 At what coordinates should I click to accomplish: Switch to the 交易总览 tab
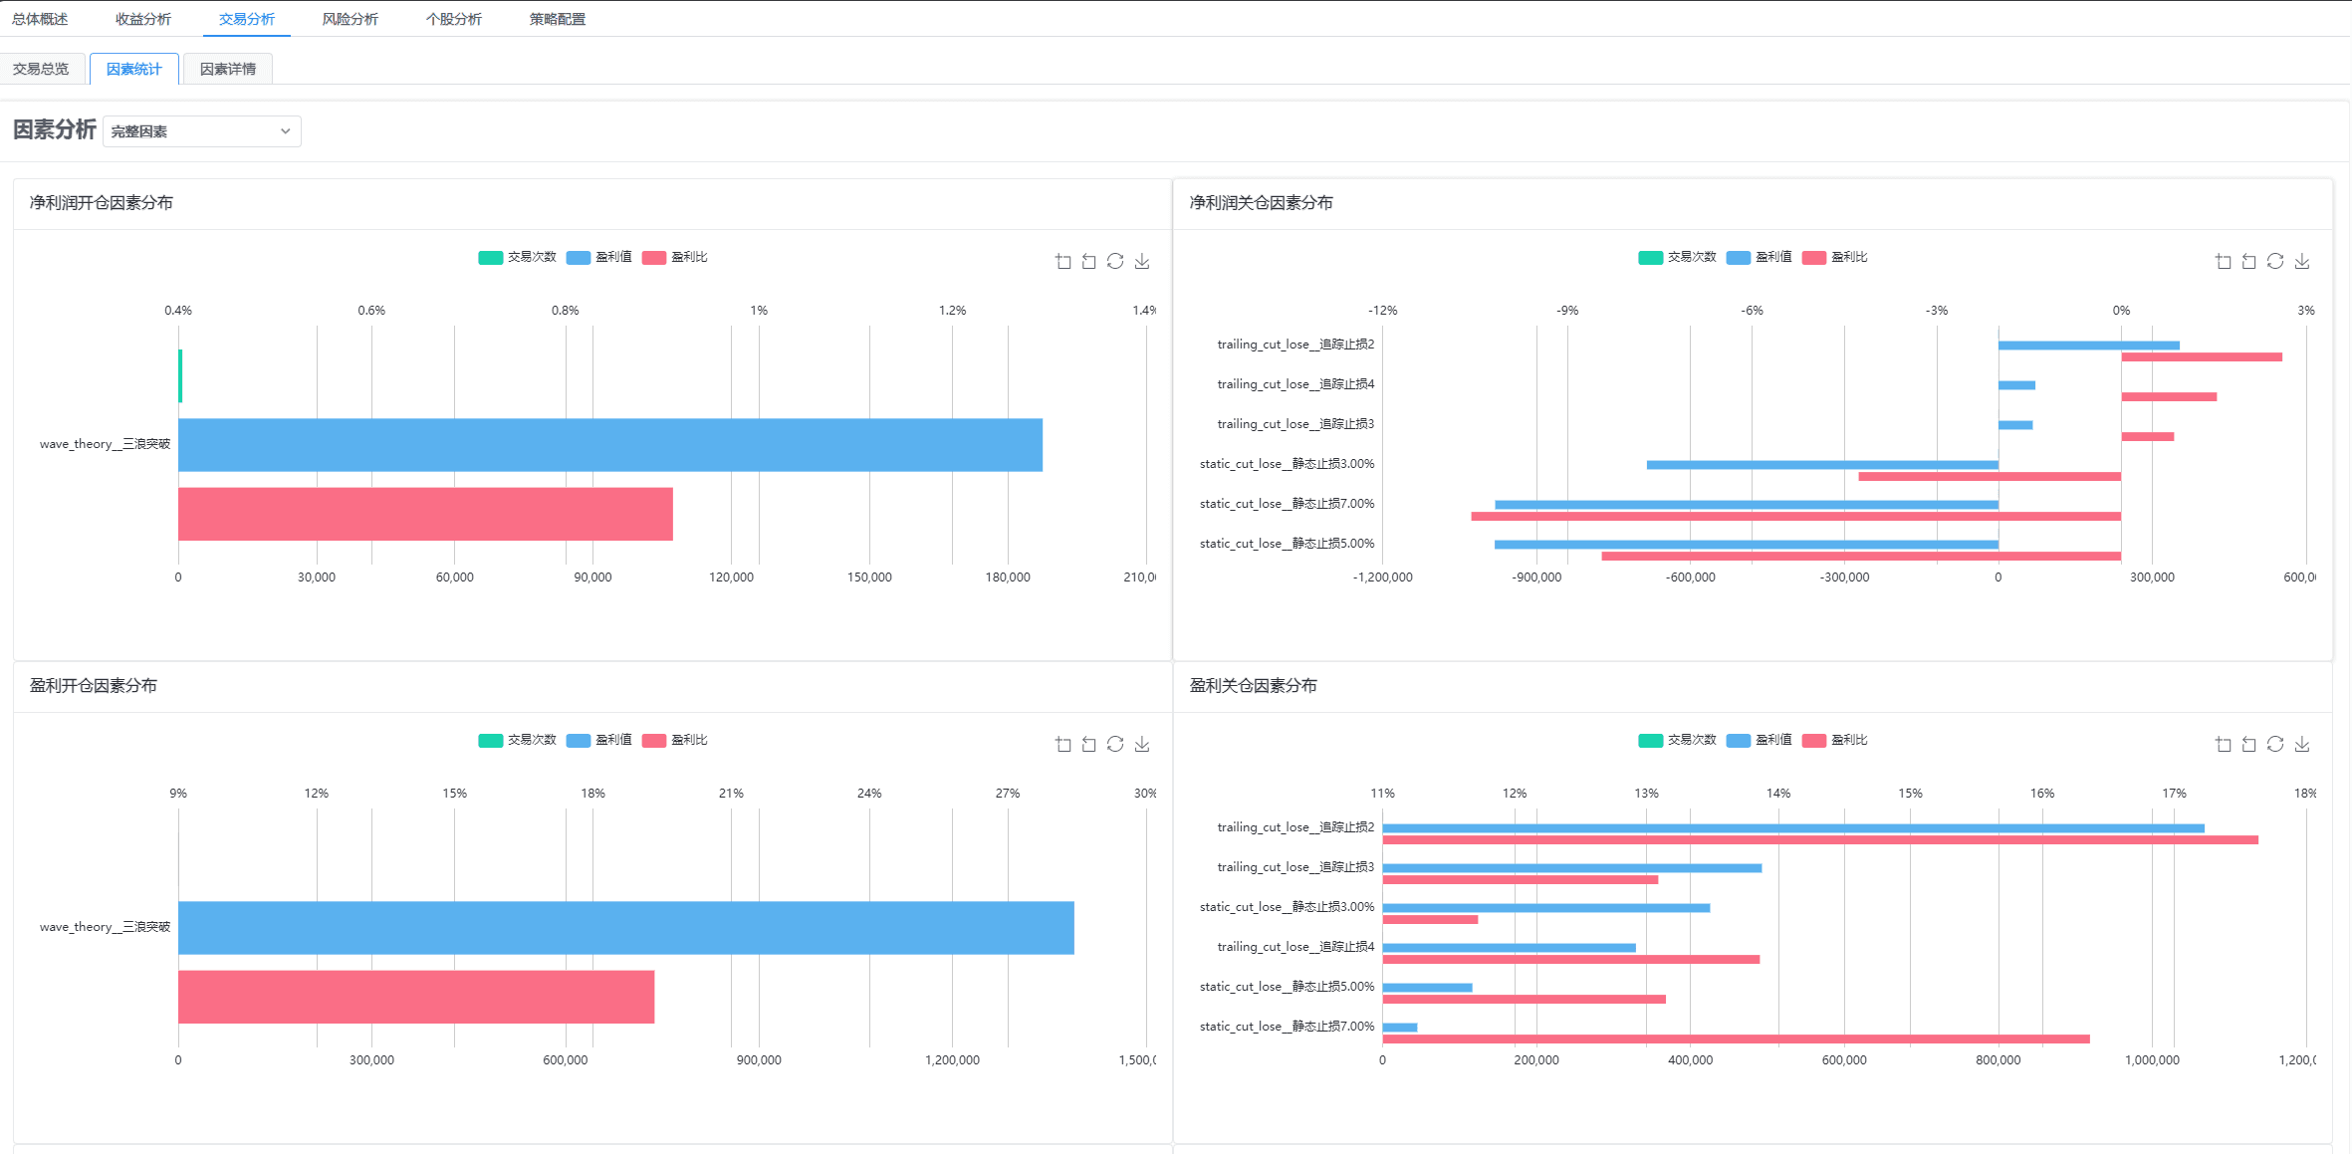(x=41, y=69)
